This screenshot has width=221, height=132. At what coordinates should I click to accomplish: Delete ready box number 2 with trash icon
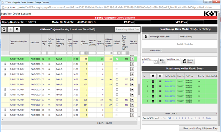pyautogui.click(x=153, y=86)
